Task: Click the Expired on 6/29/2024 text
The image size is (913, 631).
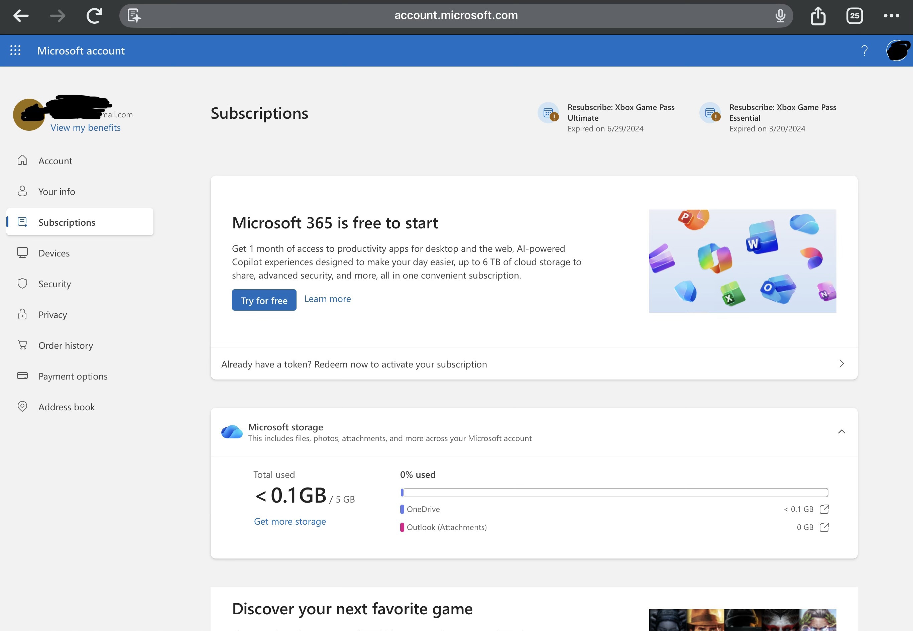Action: tap(605, 128)
